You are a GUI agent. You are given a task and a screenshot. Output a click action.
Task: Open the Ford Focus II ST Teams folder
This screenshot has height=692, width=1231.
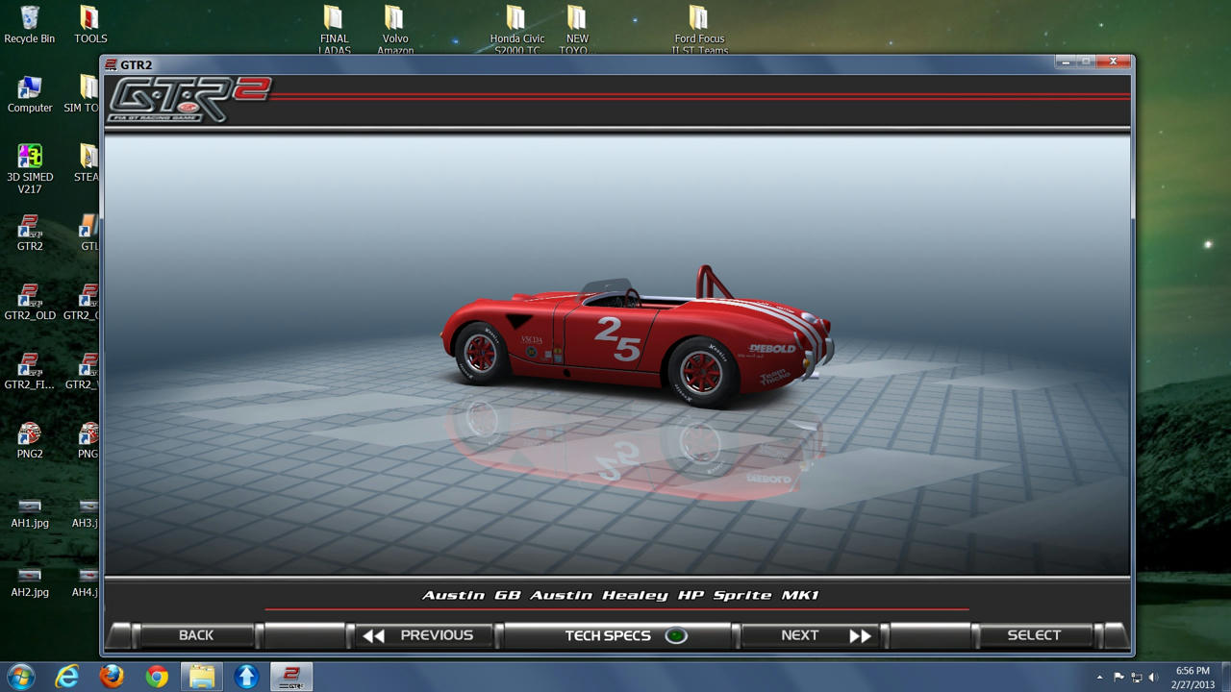click(699, 29)
